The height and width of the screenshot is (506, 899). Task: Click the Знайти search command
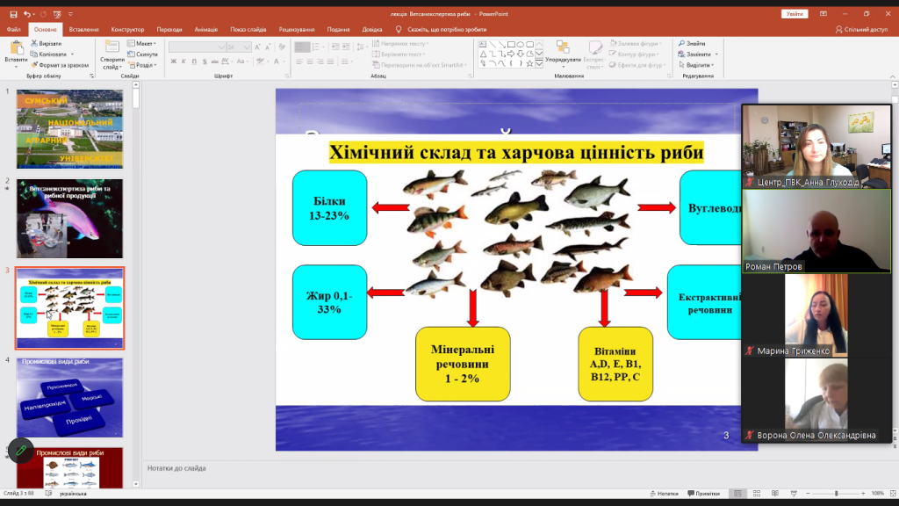point(694,43)
